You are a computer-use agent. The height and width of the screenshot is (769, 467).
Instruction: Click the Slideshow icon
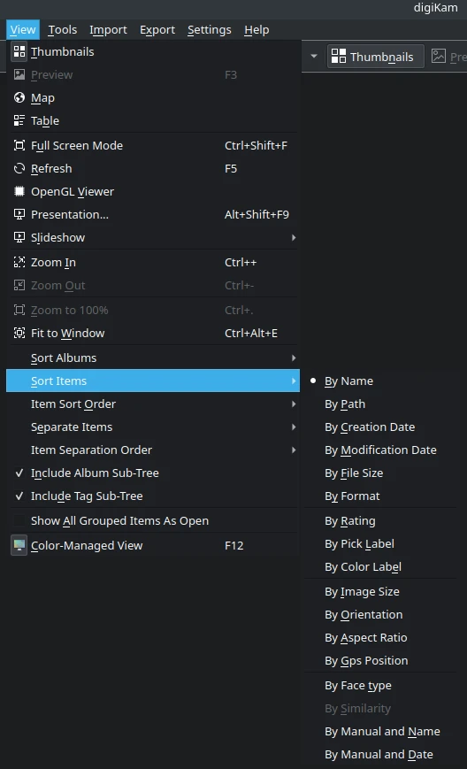pos(19,237)
